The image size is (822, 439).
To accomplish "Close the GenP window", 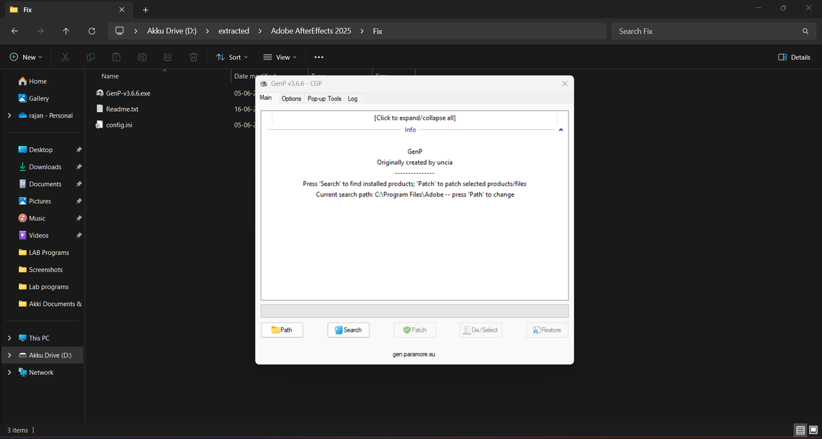I will click(565, 83).
